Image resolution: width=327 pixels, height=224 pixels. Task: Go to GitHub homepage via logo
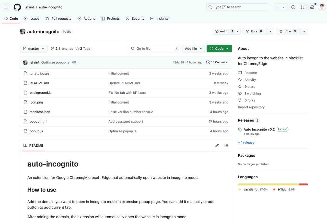[x=17, y=7]
